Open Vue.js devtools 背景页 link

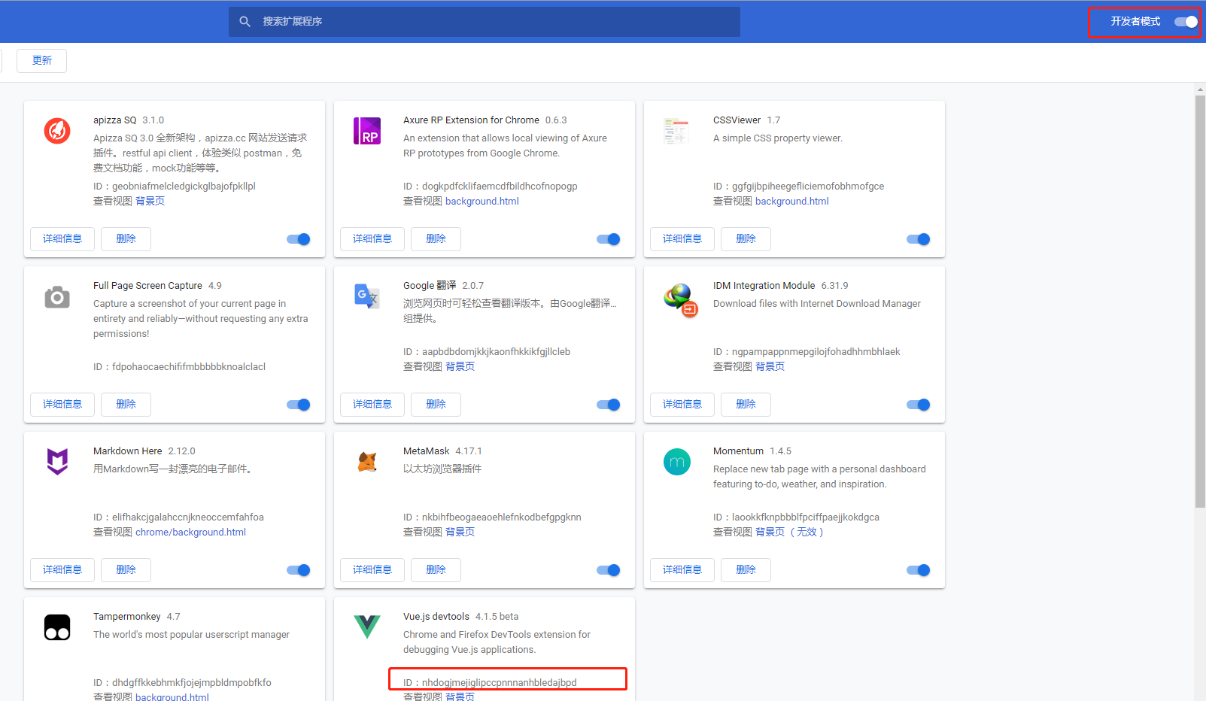460,697
